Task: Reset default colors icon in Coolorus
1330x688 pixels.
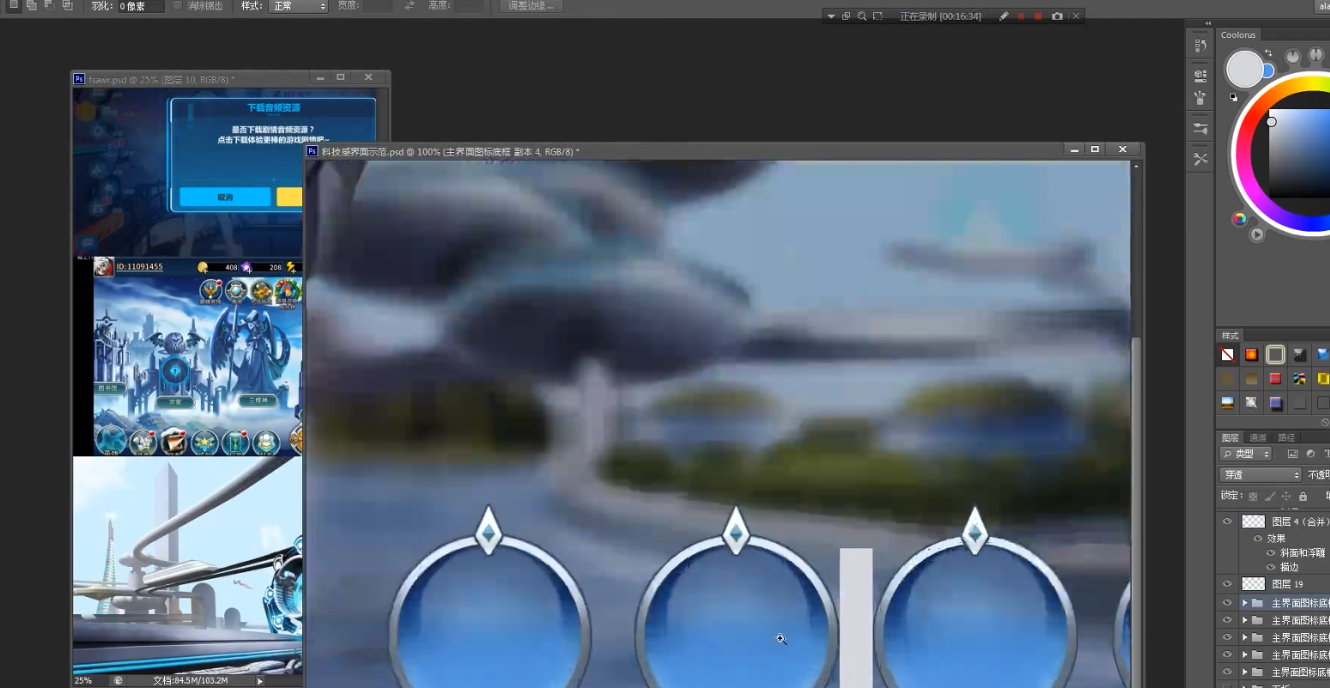Action: 1234,97
